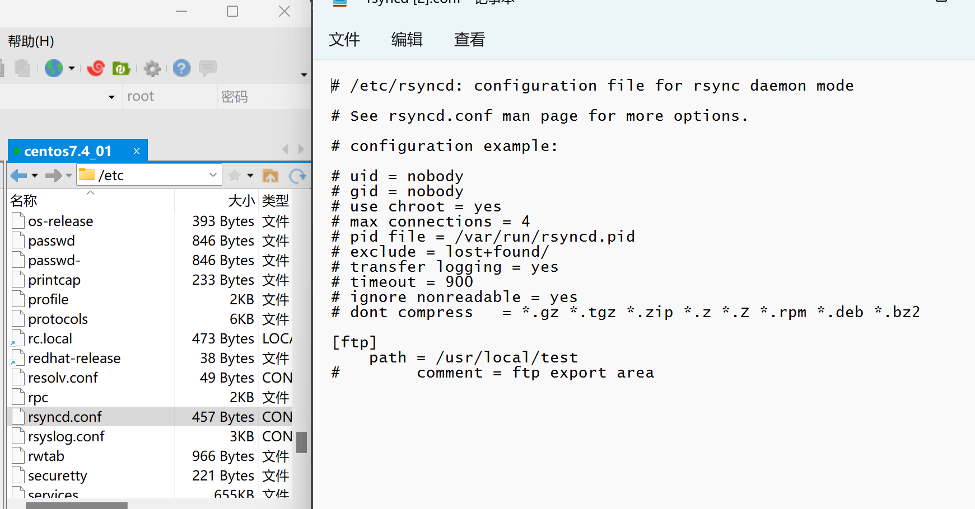Screen dimensions: 975x509
Task: Open the host address dropdown arrow
Action: tap(111, 97)
